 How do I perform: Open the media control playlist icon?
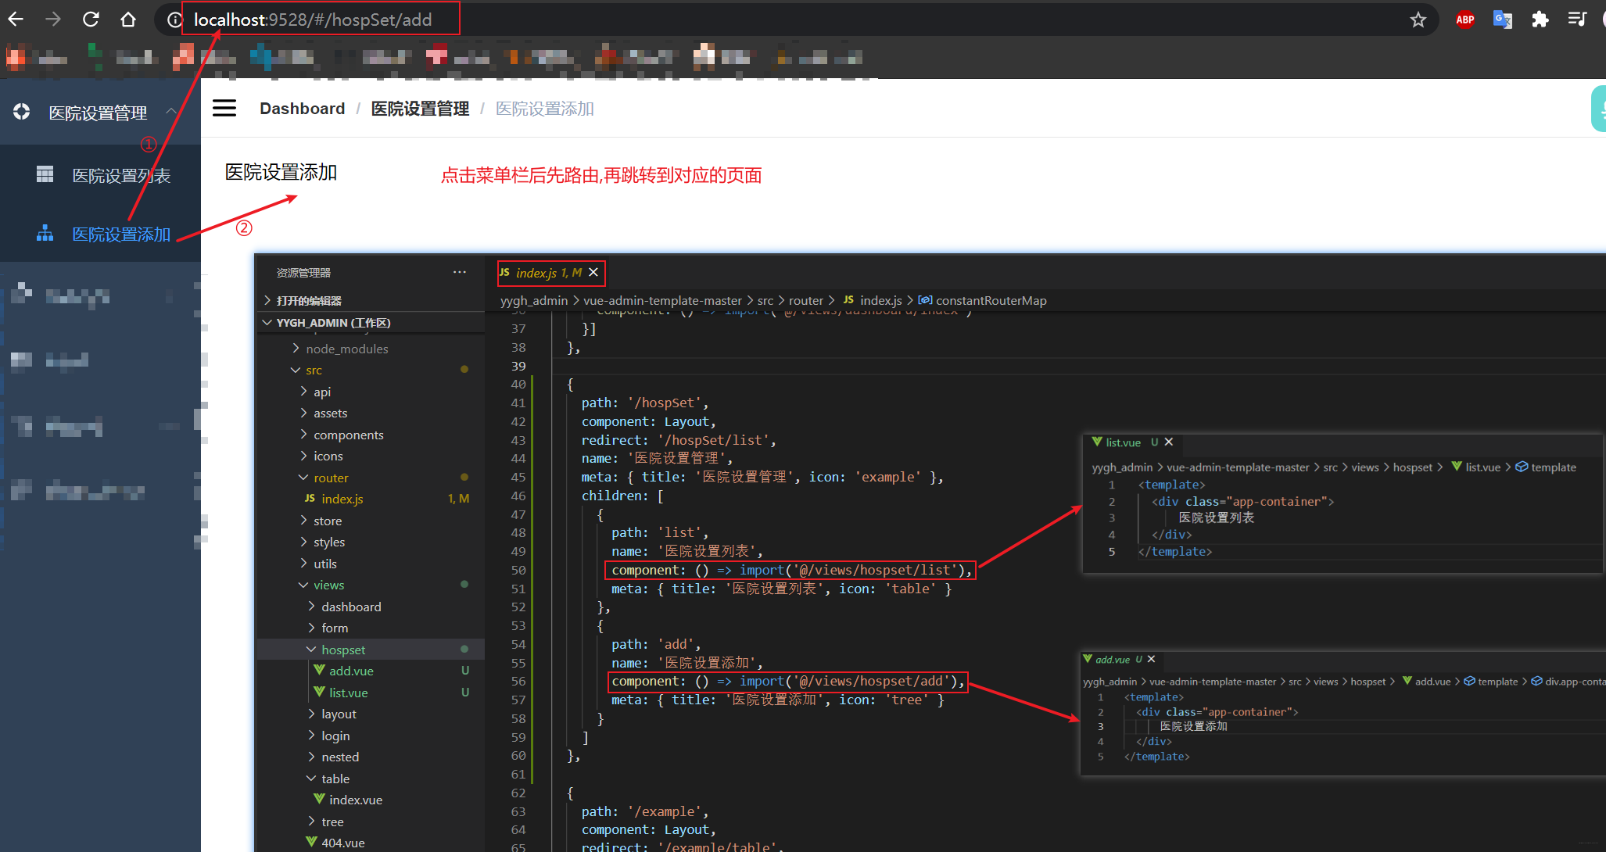[1576, 20]
